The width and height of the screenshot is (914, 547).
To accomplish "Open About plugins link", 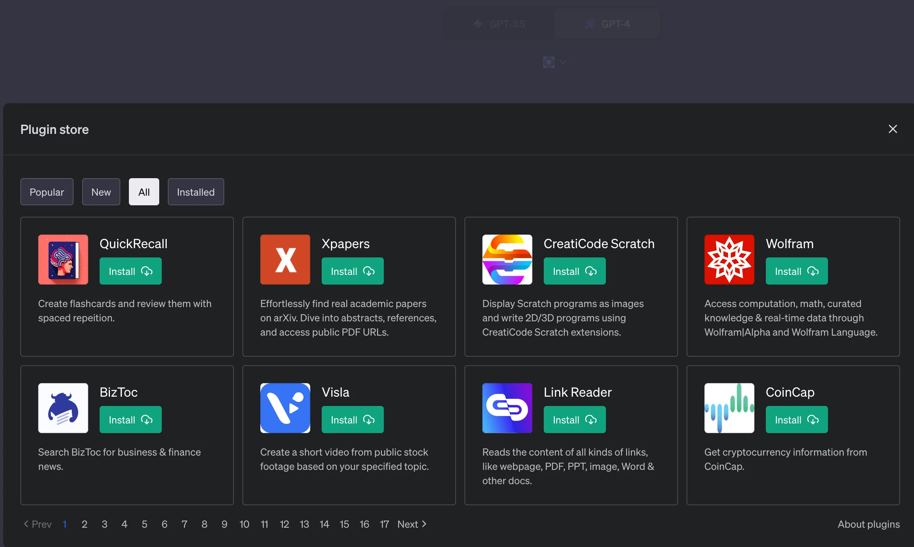I will [868, 524].
